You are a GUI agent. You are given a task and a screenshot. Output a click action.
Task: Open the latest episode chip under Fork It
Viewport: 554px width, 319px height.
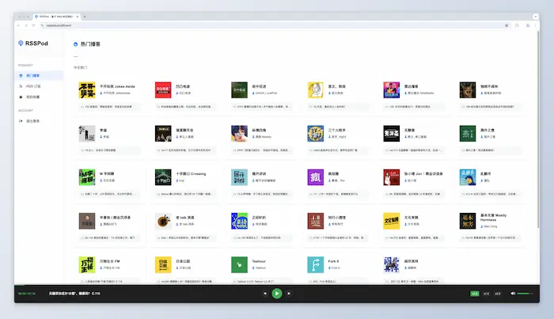[338, 282]
